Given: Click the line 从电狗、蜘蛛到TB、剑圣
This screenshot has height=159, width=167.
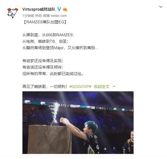Looking at the screenshot, I should click(45, 41).
